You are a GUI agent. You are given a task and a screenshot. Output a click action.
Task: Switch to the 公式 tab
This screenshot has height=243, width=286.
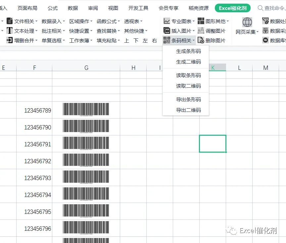click(53, 8)
